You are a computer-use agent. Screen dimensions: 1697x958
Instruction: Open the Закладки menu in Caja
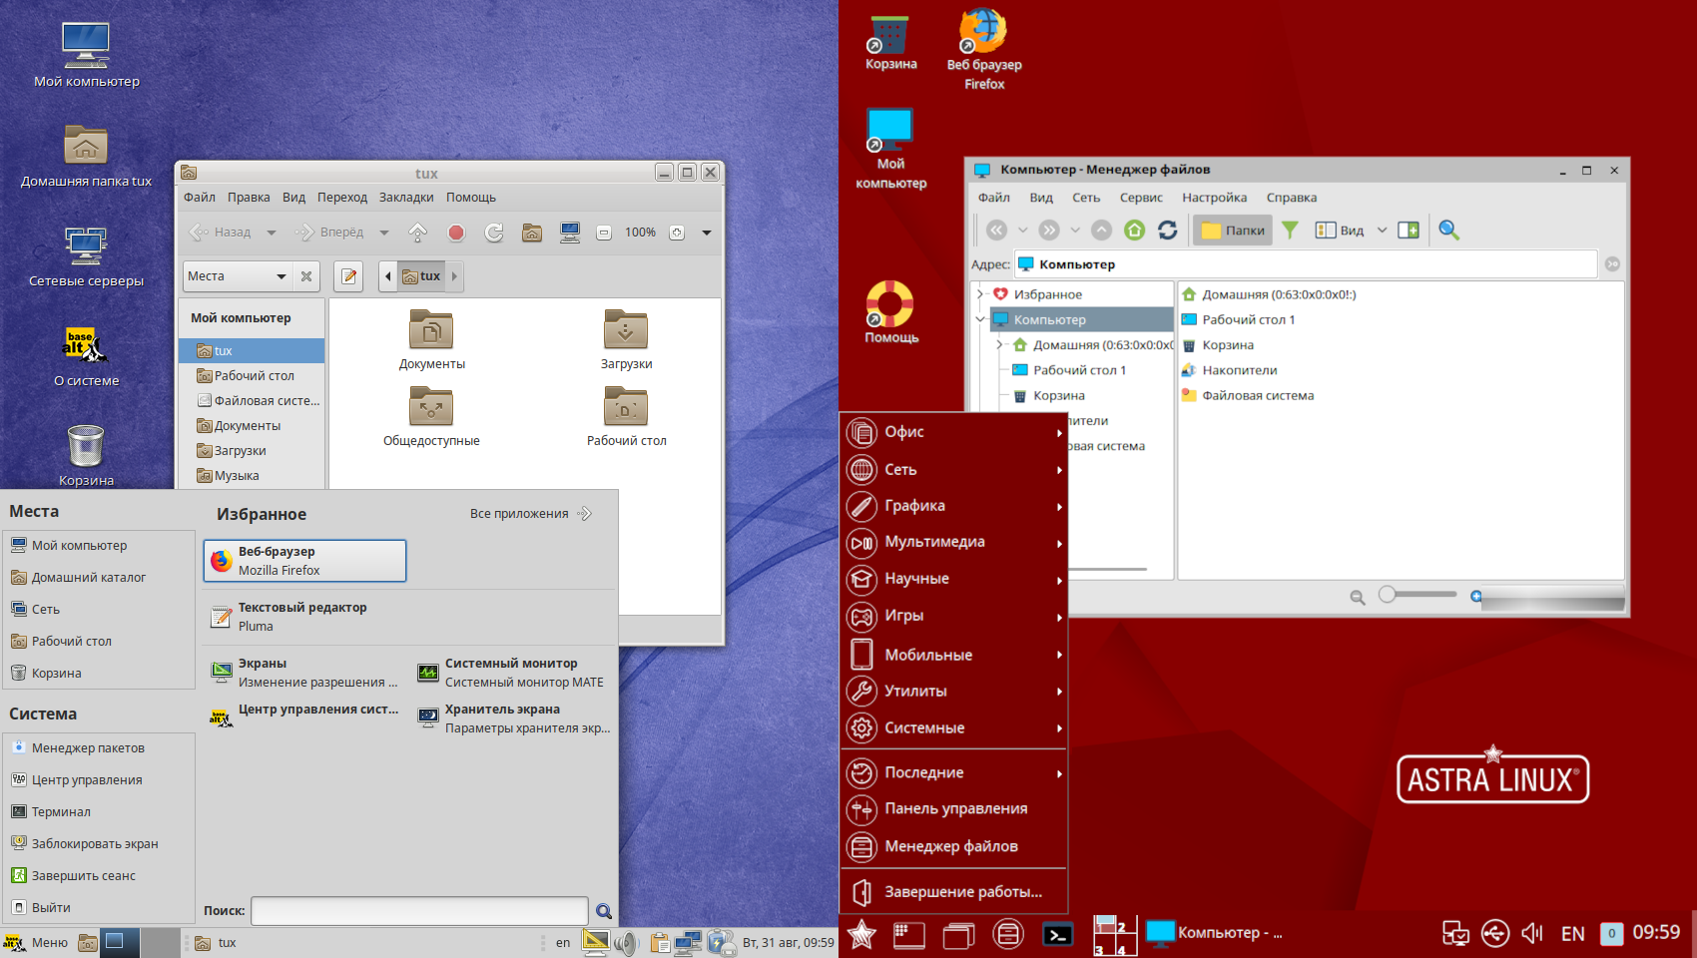405,197
